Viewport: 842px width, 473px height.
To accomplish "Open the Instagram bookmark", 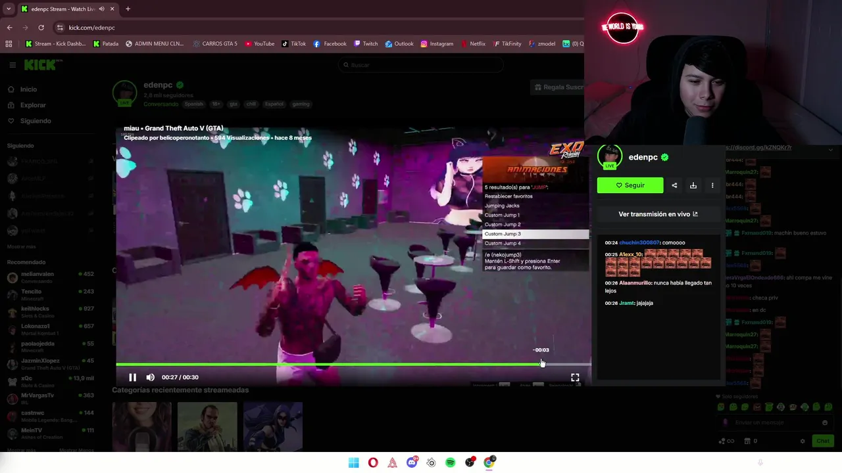I will pyautogui.click(x=437, y=44).
